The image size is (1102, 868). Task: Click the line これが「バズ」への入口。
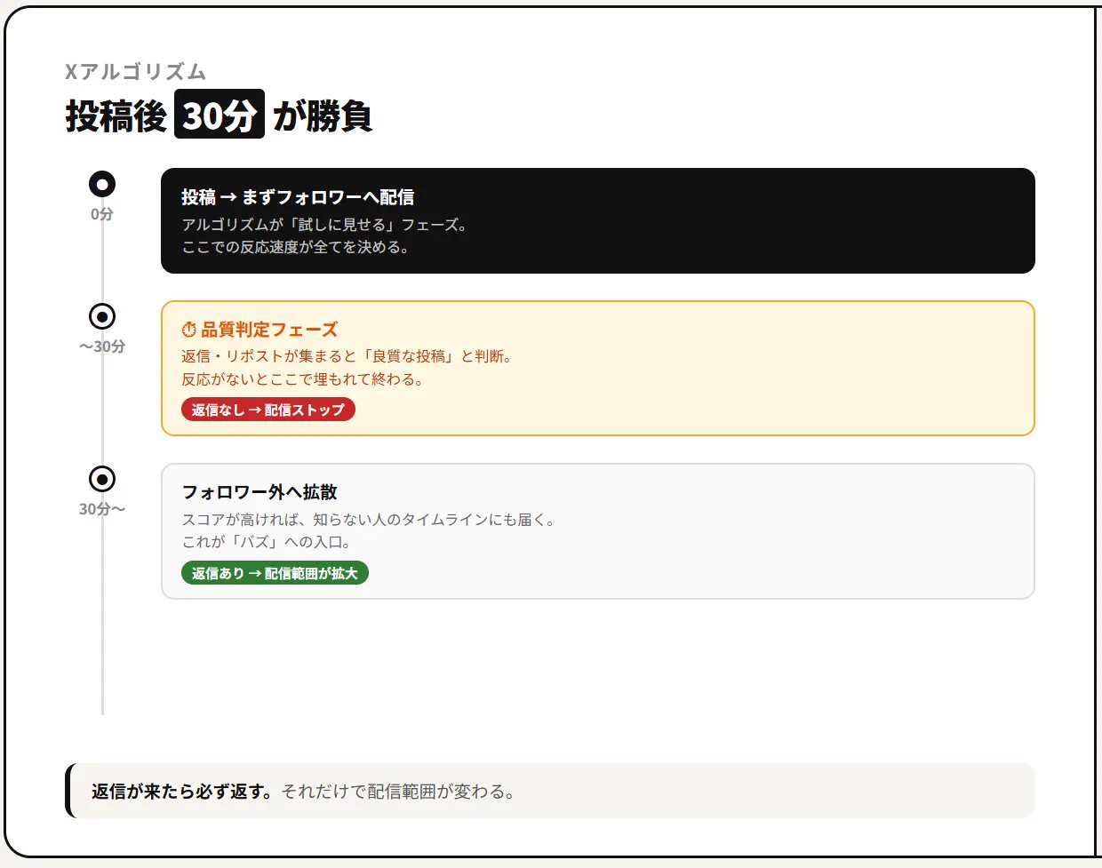click(267, 542)
